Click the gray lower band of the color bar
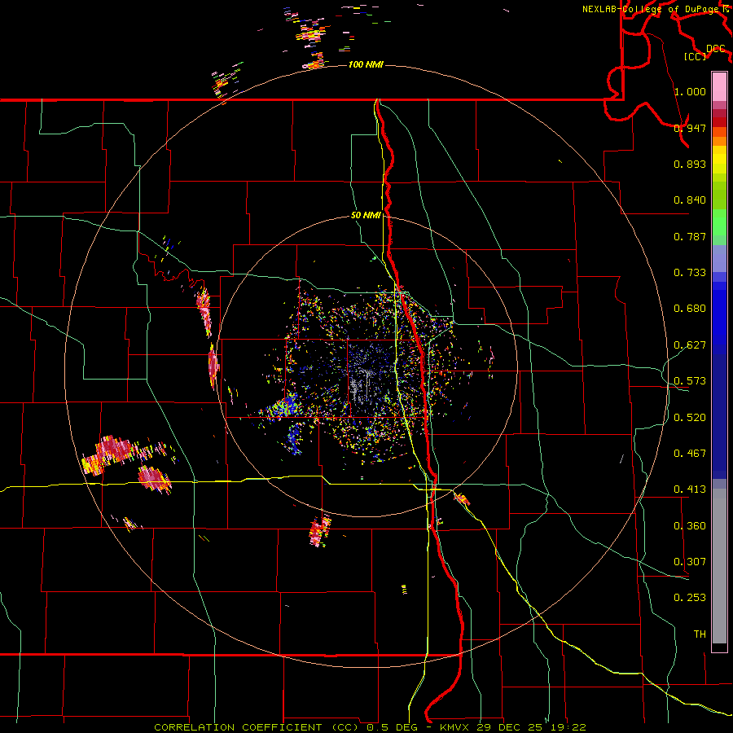Viewport: 733px width, 733px height. [719, 566]
